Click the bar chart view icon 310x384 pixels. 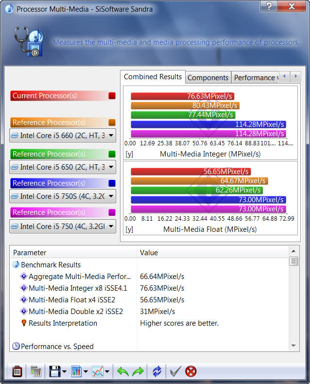coord(76,372)
